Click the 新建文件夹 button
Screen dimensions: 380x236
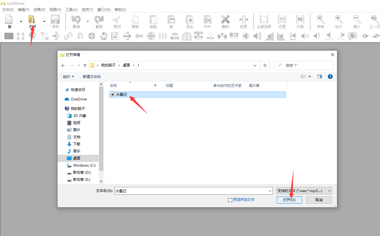point(92,77)
